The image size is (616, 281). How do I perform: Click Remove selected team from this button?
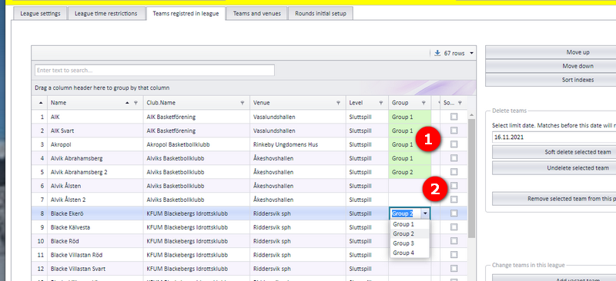pyautogui.click(x=554, y=199)
